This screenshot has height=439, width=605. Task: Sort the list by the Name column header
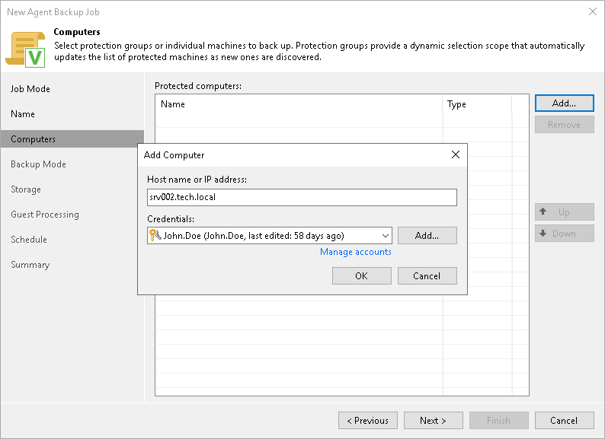(x=297, y=104)
